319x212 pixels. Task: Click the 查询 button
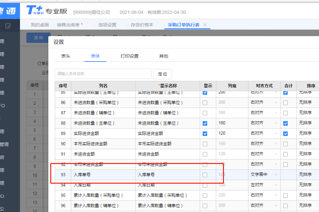pos(38,38)
